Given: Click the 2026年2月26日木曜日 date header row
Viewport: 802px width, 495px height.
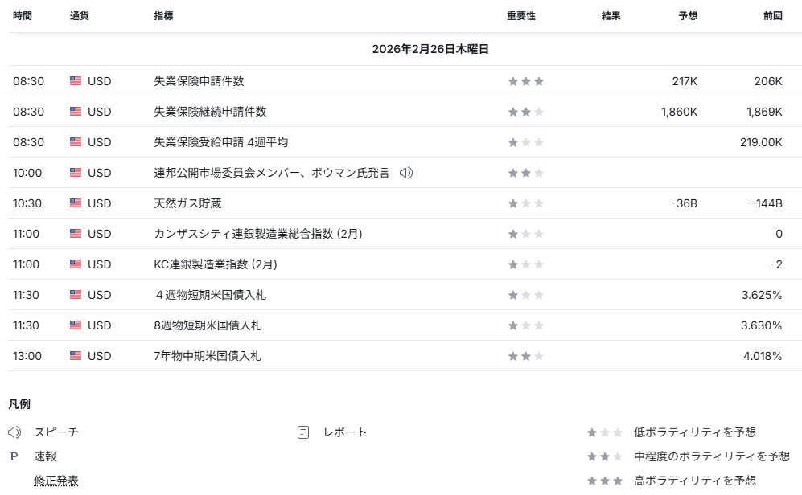Looking at the screenshot, I should pyautogui.click(x=430, y=49).
